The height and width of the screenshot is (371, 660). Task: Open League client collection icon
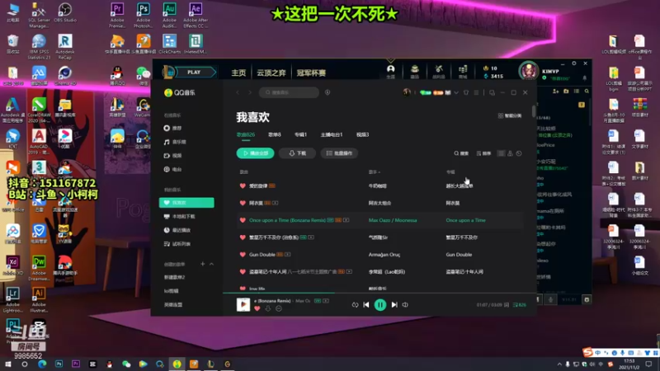coord(415,71)
